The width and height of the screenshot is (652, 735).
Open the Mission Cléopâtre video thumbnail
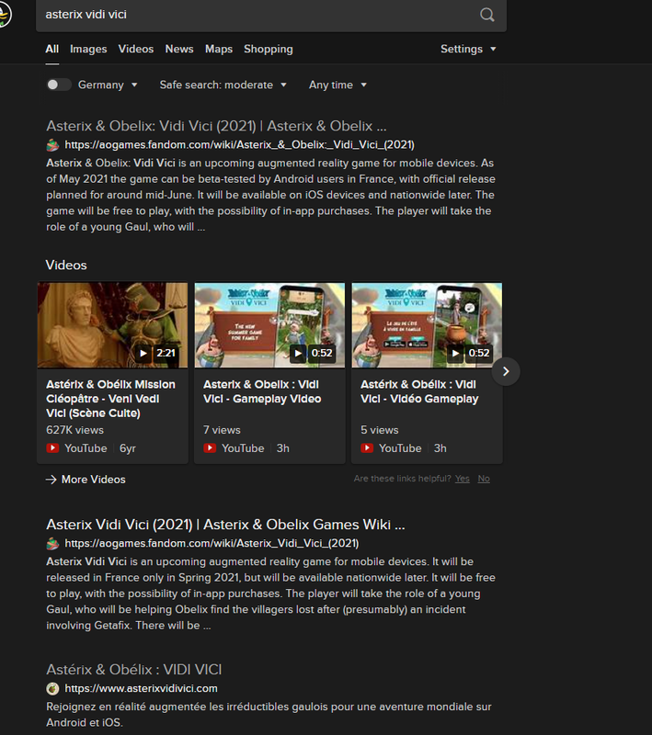pos(112,325)
